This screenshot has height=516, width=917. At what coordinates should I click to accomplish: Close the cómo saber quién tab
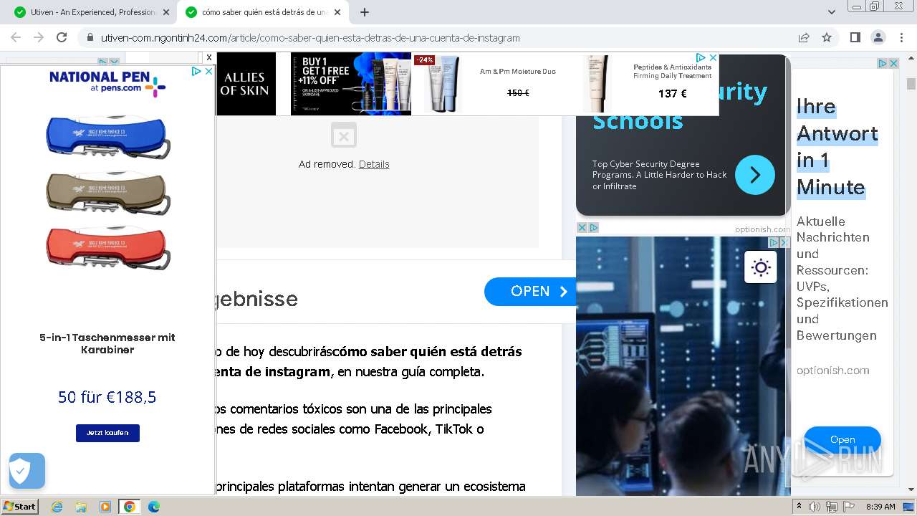tap(337, 12)
